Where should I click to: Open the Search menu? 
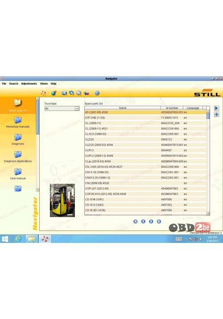tap(14, 84)
